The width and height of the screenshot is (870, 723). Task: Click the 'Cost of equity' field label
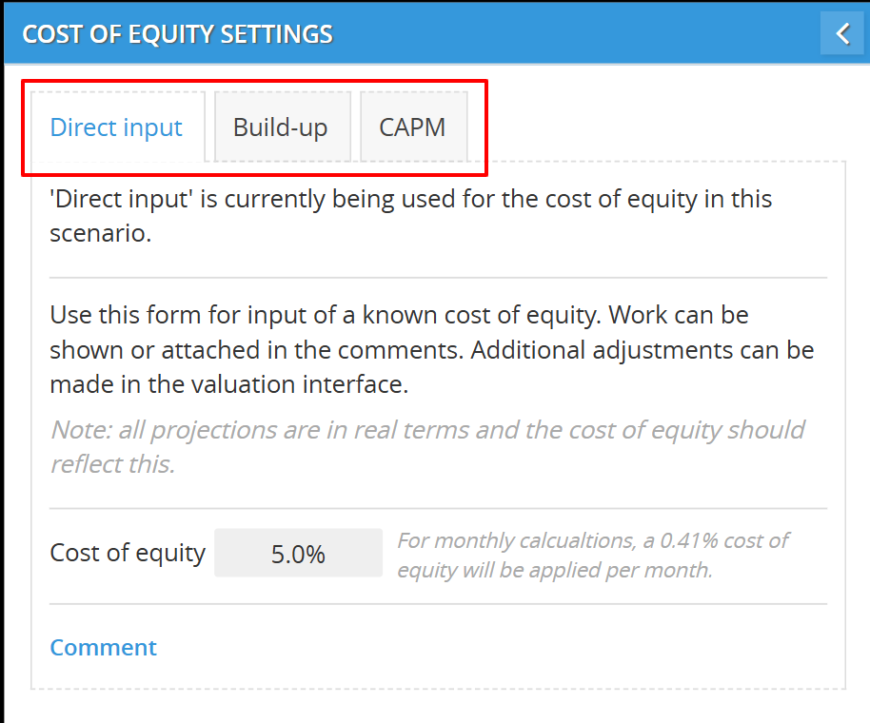click(127, 553)
